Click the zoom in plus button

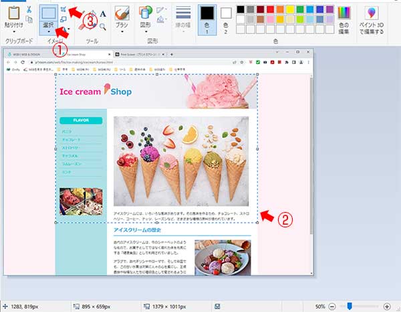(387, 305)
